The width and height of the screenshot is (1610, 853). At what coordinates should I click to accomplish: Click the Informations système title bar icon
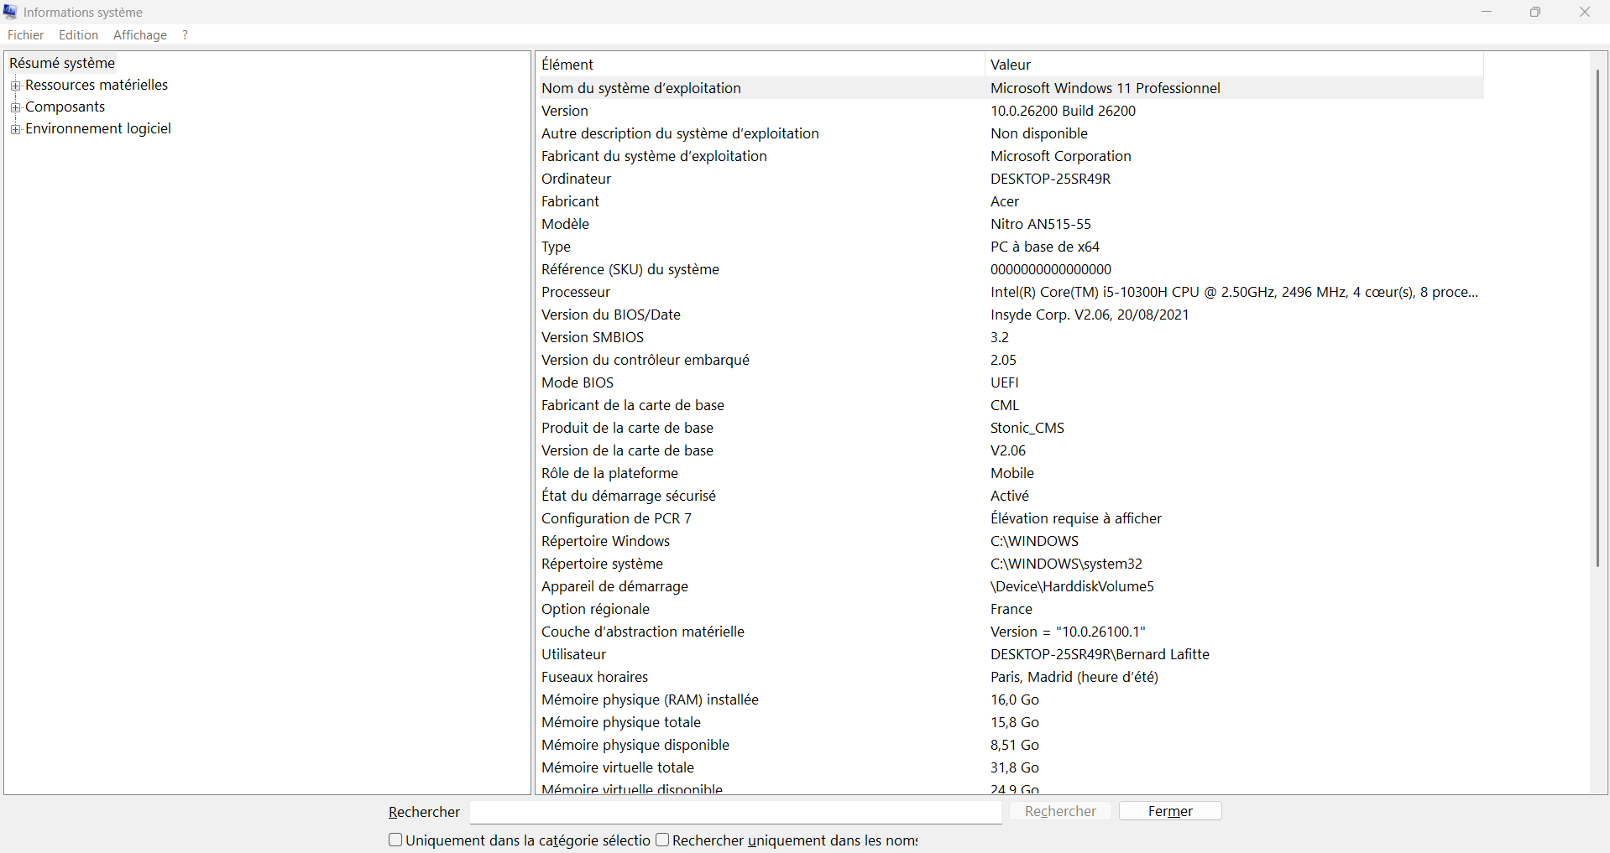coord(10,12)
